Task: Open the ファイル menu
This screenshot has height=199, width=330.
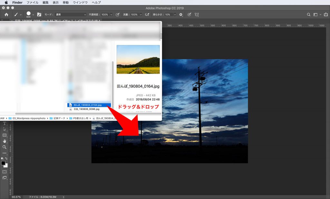Action: coord(33,3)
